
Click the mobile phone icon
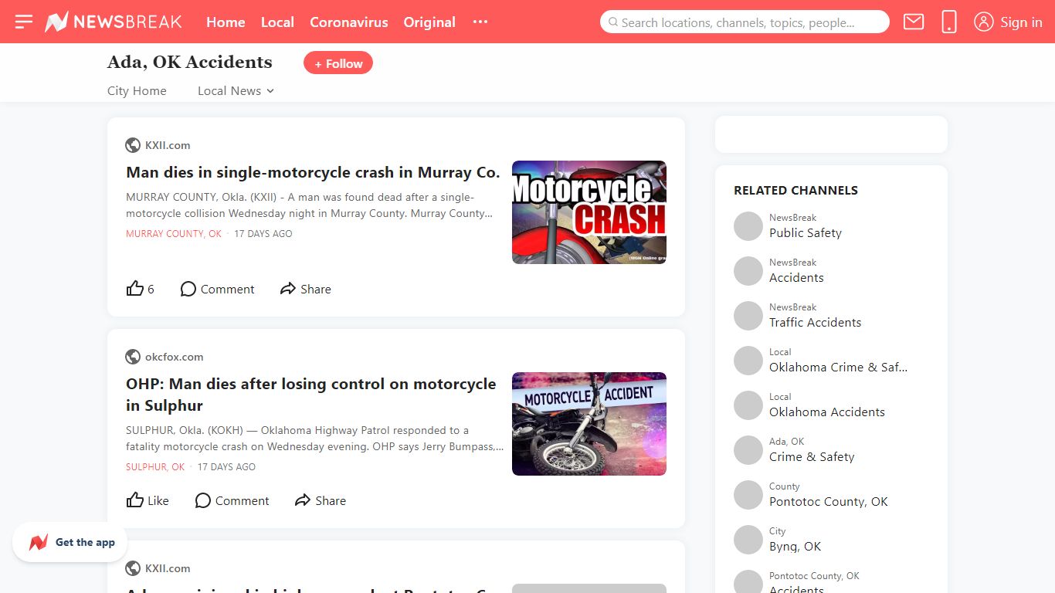pyautogui.click(x=949, y=22)
